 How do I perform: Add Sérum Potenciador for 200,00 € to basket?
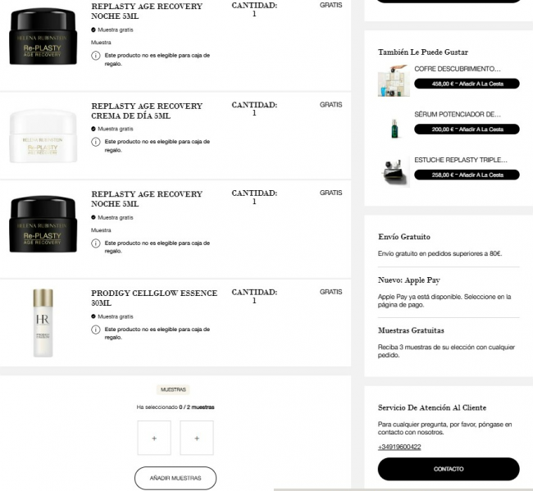pyautogui.click(x=467, y=130)
